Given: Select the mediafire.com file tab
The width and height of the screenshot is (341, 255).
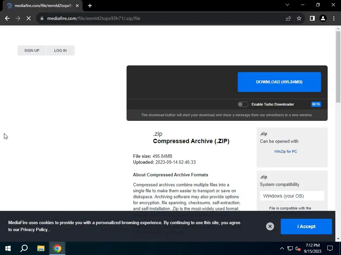Looking at the screenshot, I should (42, 6).
